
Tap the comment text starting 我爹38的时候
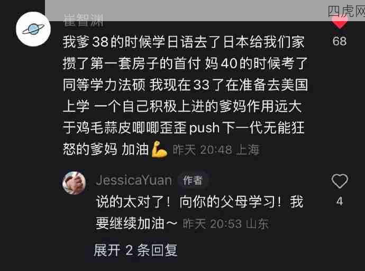[x=185, y=95]
